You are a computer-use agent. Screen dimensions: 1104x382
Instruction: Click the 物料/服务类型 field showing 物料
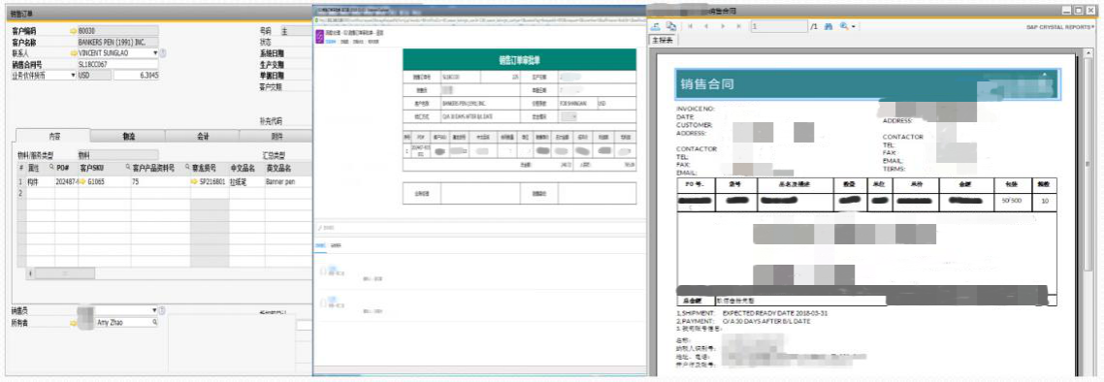coord(117,154)
